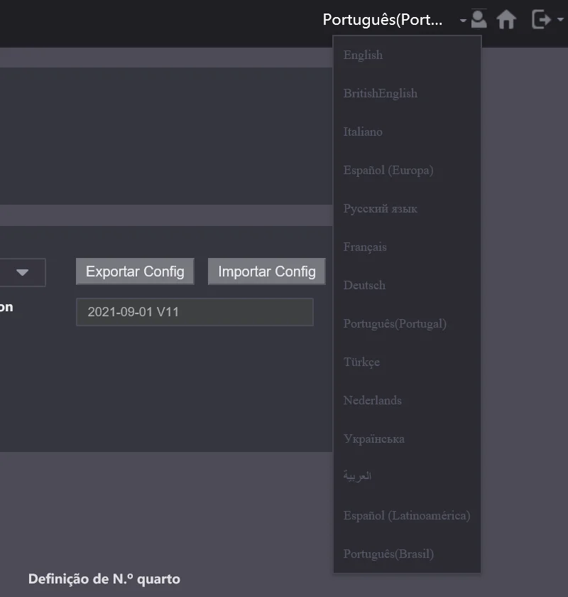
Task: Click the Importar Config button
Action: click(x=267, y=271)
